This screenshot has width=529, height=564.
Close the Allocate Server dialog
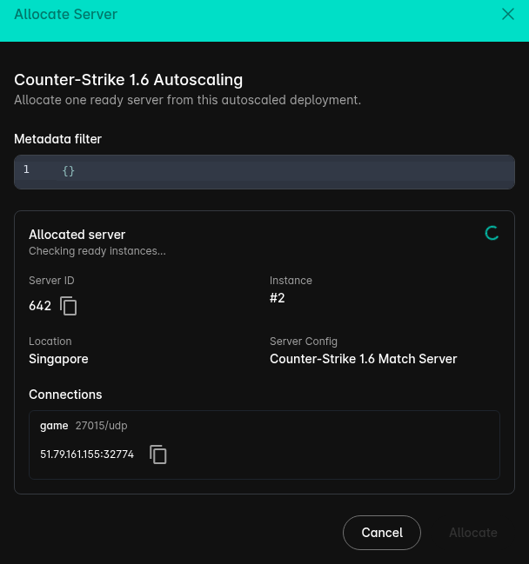point(508,15)
